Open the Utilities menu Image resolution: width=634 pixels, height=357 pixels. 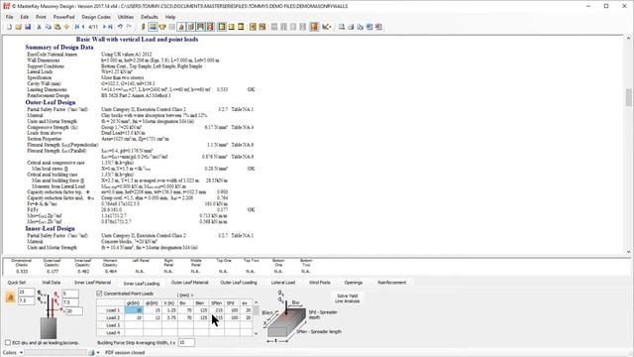(x=126, y=17)
